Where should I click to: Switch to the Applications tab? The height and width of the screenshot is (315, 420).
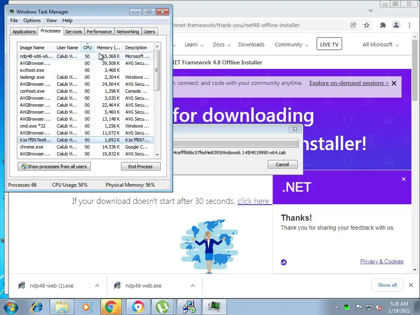[x=24, y=32]
